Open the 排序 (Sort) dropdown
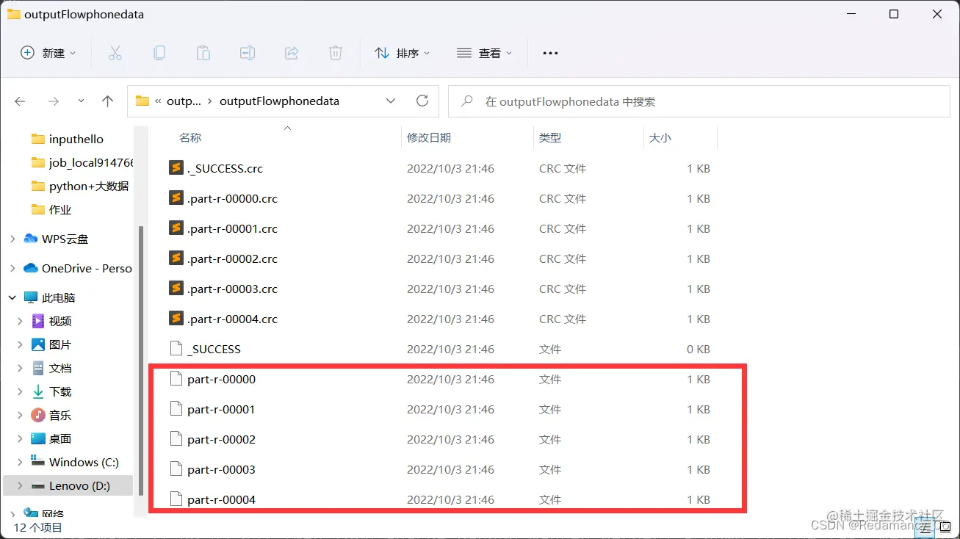This screenshot has height=539, width=960. [402, 53]
